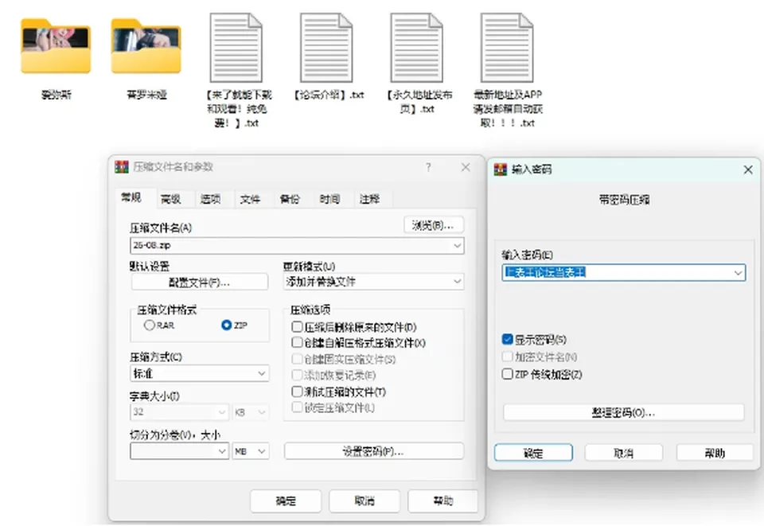Select the 最新地址及APP .txt file icon

[507, 48]
